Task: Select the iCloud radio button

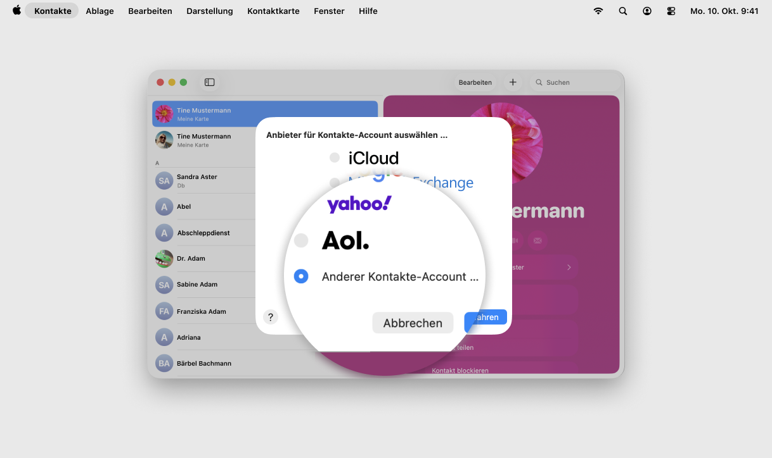Action: click(335, 158)
